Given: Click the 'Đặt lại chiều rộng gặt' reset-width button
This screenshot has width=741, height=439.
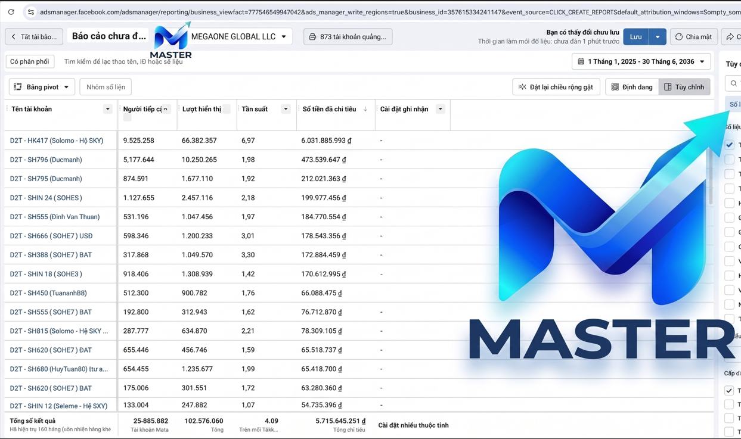Looking at the screenshot, I should pos(556,87).
